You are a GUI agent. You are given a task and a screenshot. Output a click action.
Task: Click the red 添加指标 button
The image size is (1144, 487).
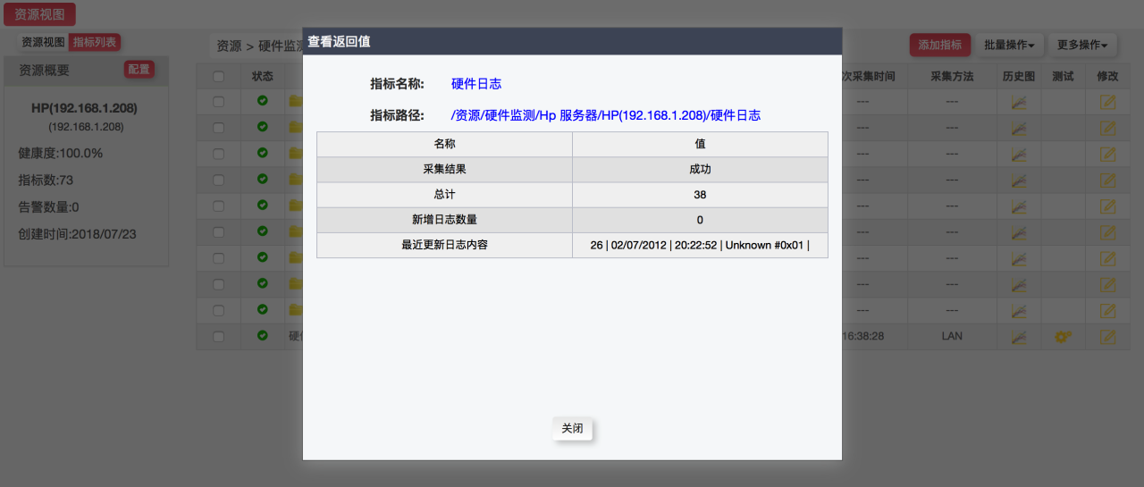(x=939, y=45)
